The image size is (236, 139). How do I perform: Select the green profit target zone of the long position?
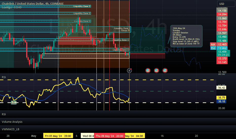(147, 40)
